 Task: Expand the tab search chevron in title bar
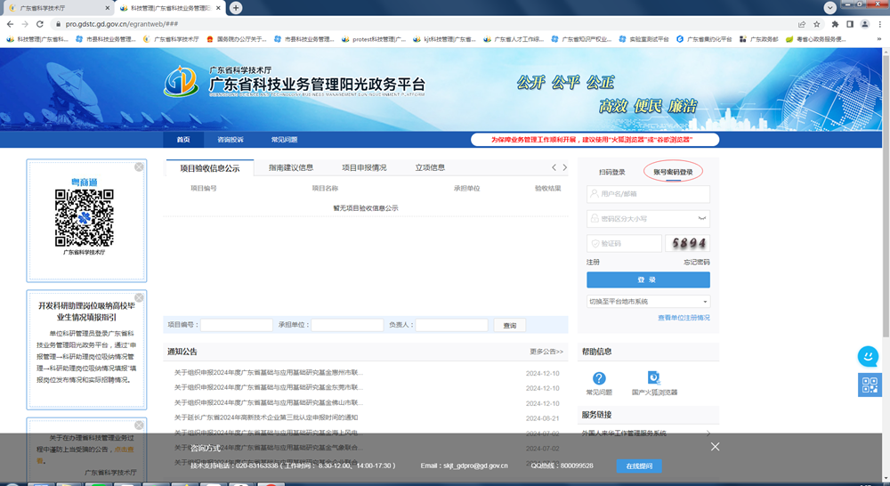[x=829, y=7]
